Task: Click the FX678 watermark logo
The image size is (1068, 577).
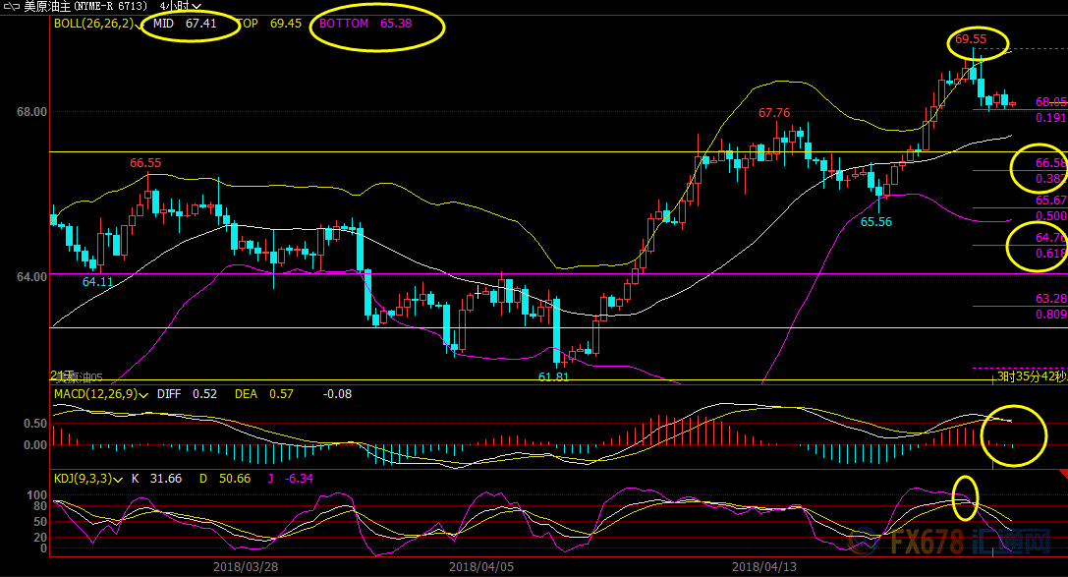Action: coord(970,542)
